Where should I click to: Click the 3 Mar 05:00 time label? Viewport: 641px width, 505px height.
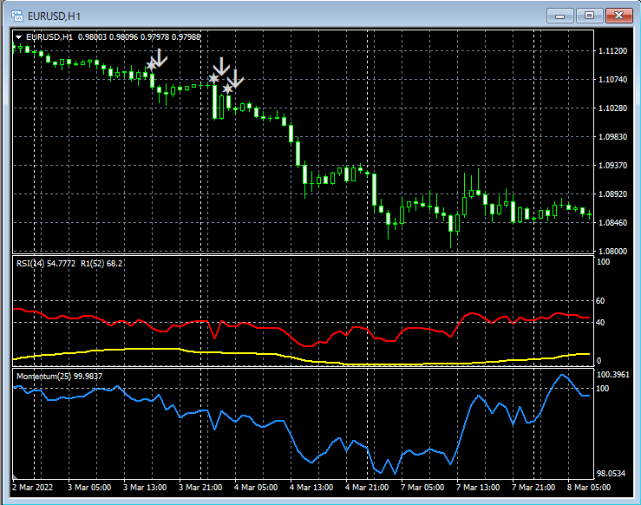[89, 488]
